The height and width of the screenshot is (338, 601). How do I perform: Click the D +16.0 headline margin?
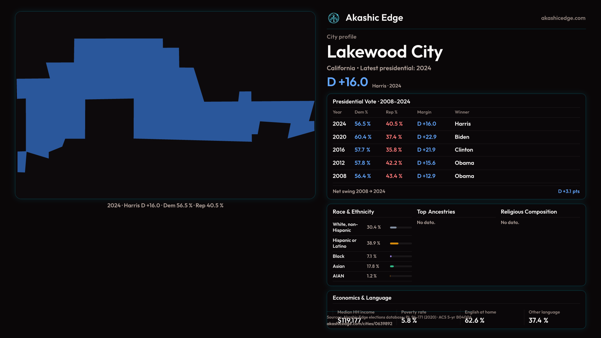pyautogui.click(x=347, y=82)
